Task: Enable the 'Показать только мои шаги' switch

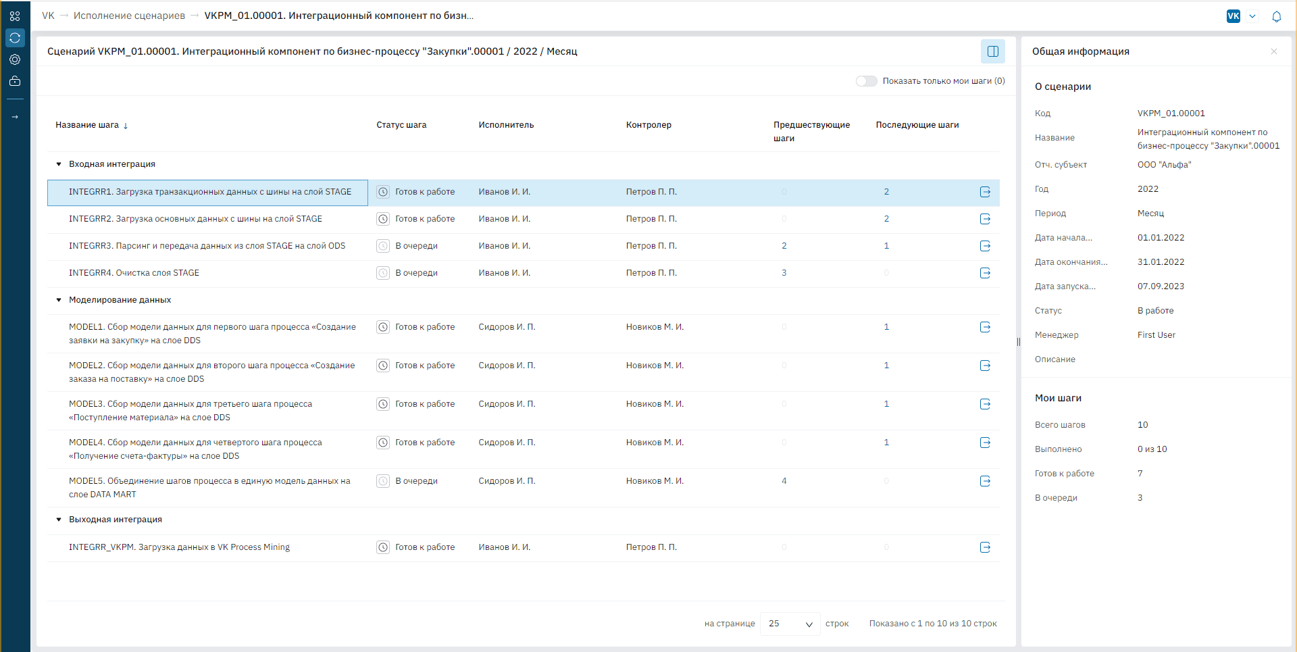Action: pyautogui.click(x=866, y=81)
